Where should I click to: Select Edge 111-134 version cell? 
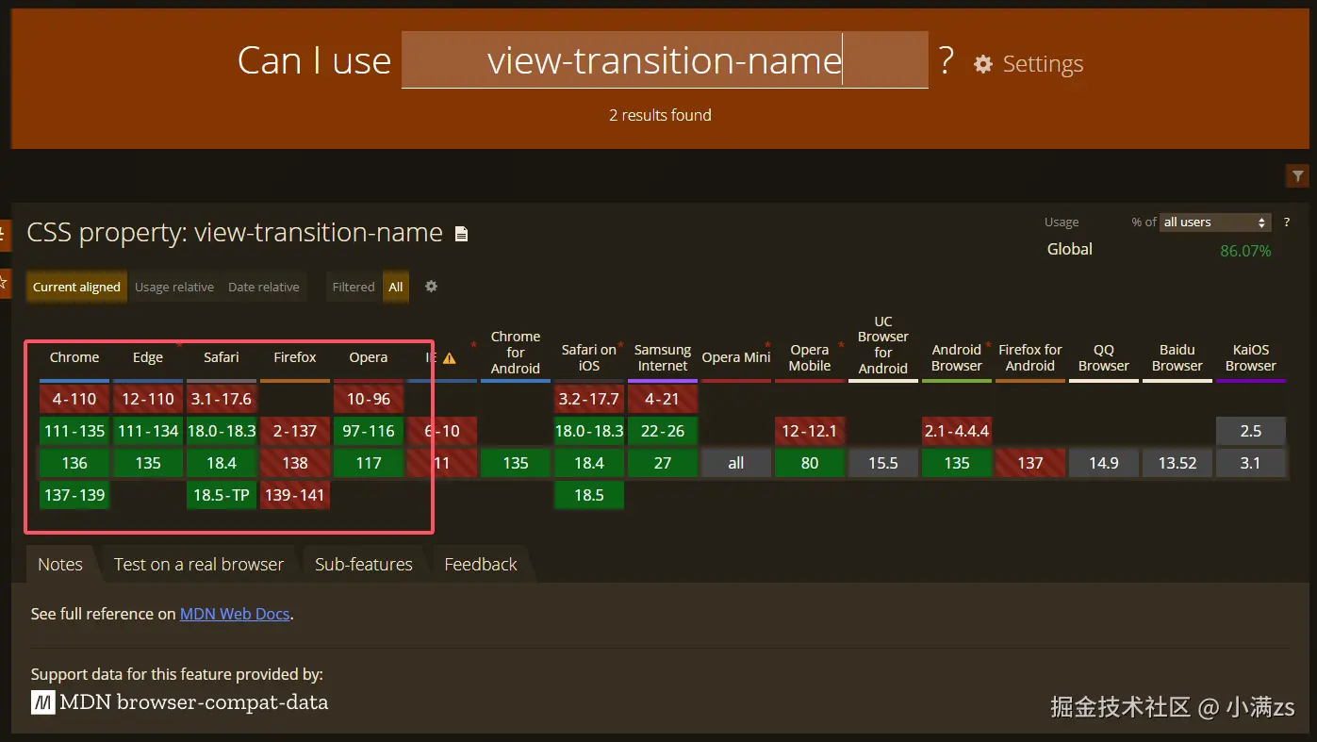(x=148, y=431)
